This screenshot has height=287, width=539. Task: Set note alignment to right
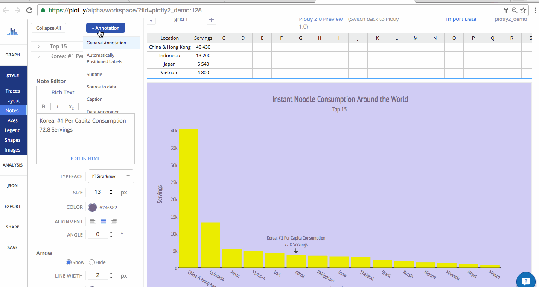click(114, 221)
